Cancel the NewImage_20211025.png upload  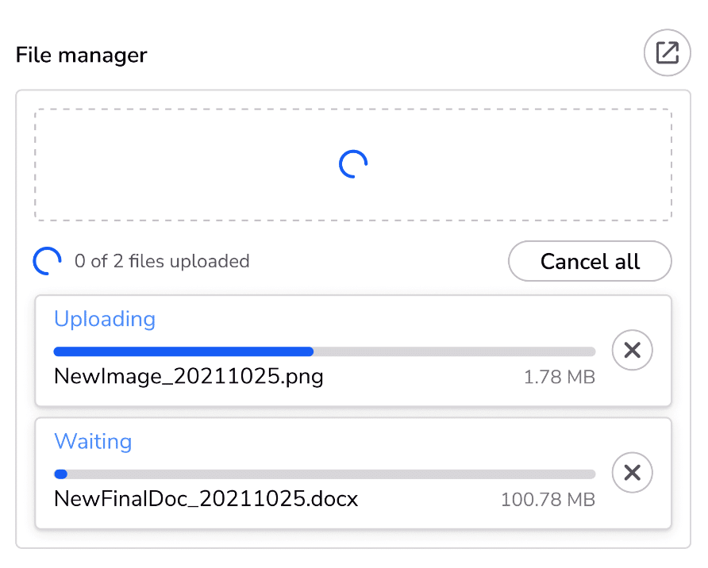click(632, 350)
